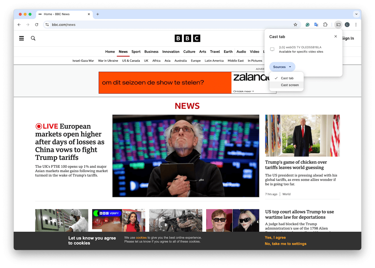Open the trader photo for live markets story
Viewport: 375px width, 268px height.
point(186,156)
